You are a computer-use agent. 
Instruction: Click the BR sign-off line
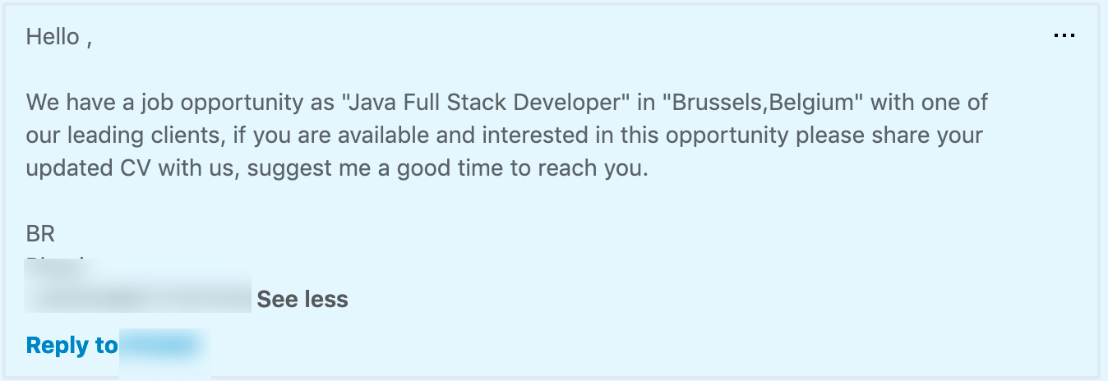tap(41, 234)
